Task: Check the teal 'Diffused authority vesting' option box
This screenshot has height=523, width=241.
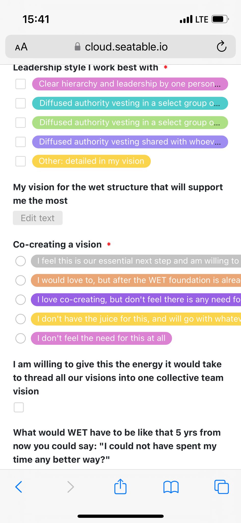Action: pos(21,103)
